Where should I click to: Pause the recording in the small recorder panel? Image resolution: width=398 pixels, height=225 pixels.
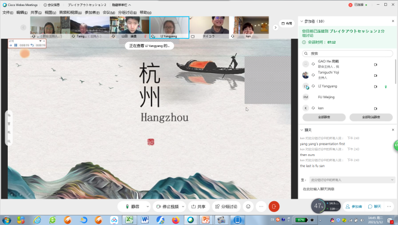coord(16,45)
